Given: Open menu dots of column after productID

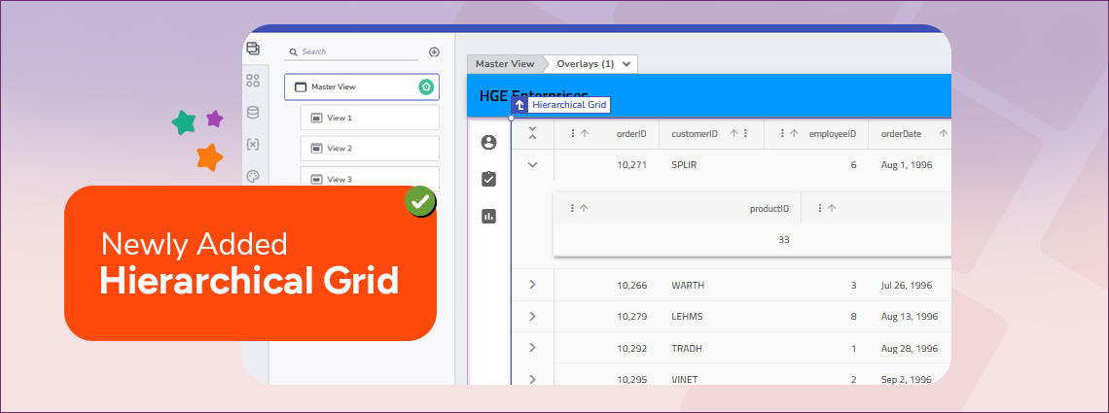Looking at the screenshot, I should (820, 208).
